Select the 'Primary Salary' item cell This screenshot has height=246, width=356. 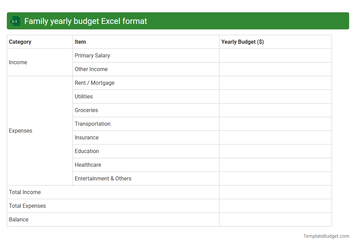pyautogui.click(x=92, y=55)
